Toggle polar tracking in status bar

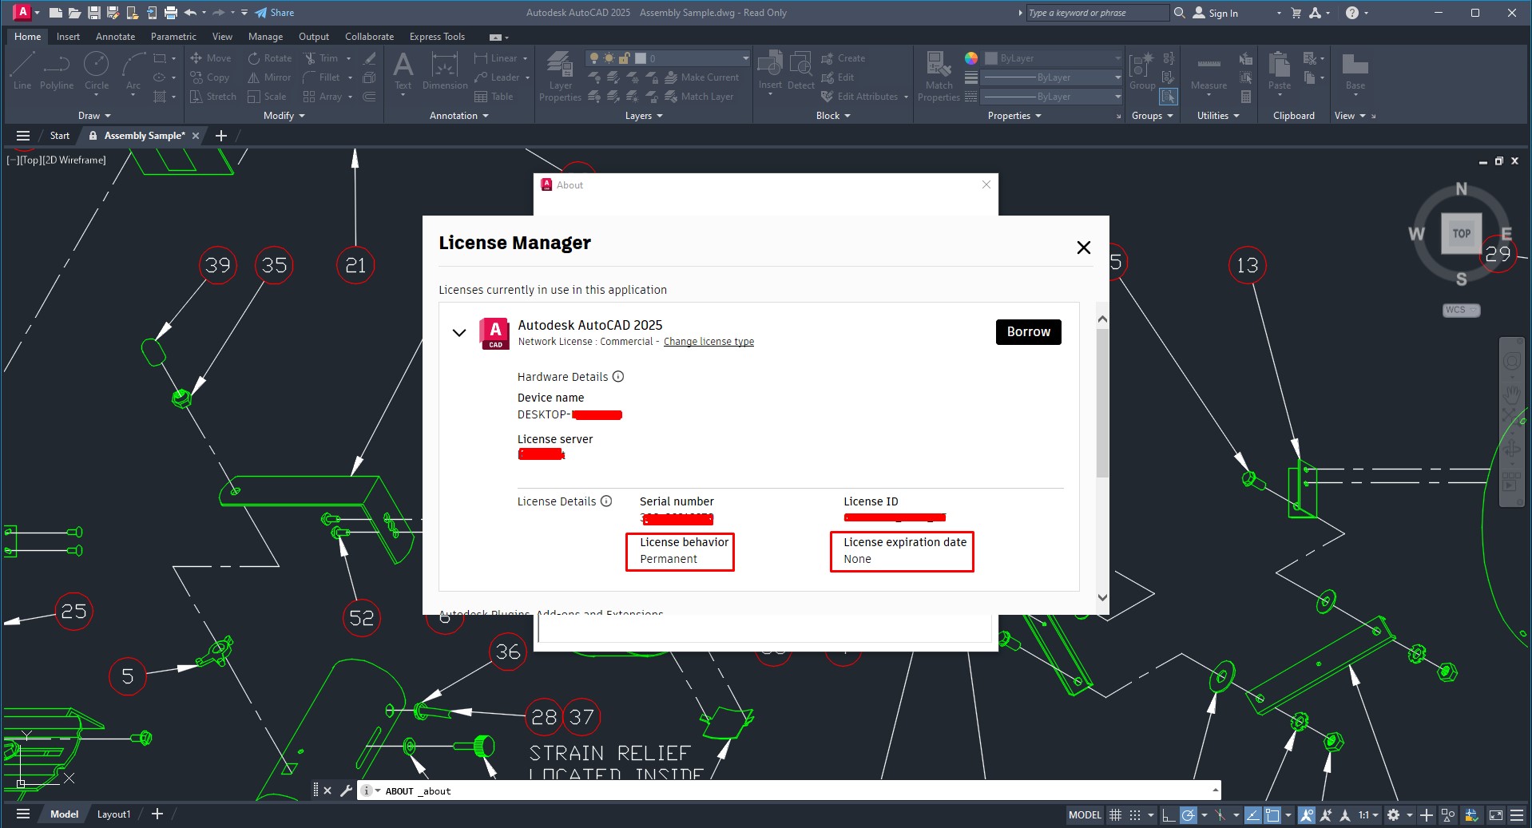pos(1189,815)
